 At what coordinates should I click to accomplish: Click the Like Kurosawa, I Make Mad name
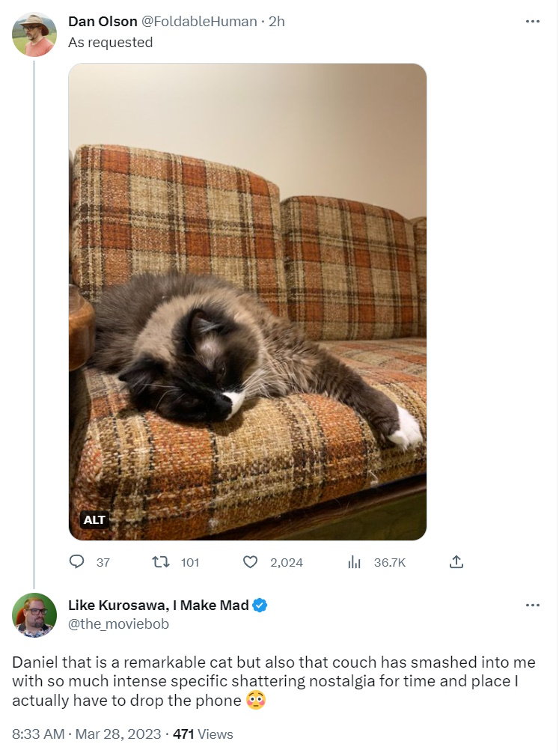158,606
